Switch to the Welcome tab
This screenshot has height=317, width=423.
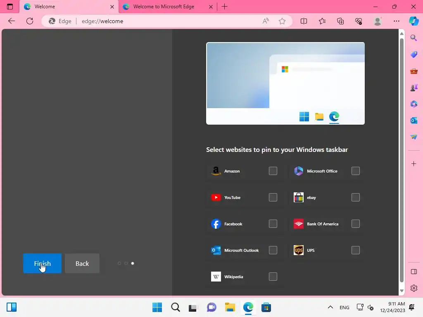[x=69, y=7]
